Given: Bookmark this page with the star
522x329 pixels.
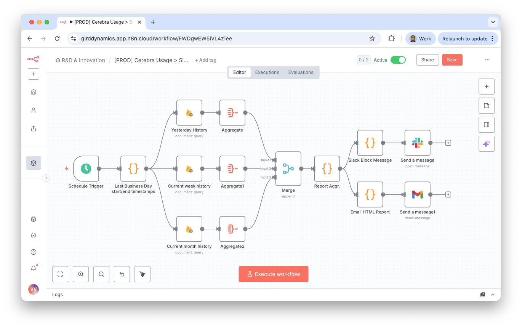Looking at the screenshot, I should coord(372,39).
